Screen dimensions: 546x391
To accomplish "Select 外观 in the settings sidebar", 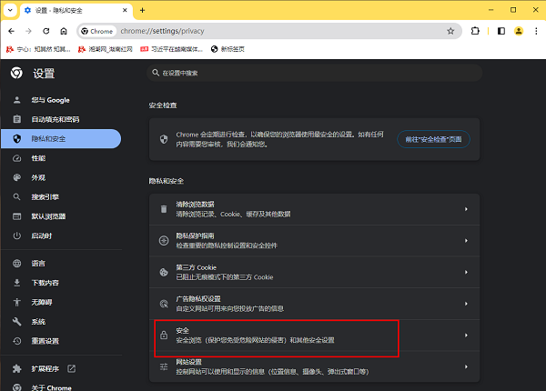I will 38,177.
